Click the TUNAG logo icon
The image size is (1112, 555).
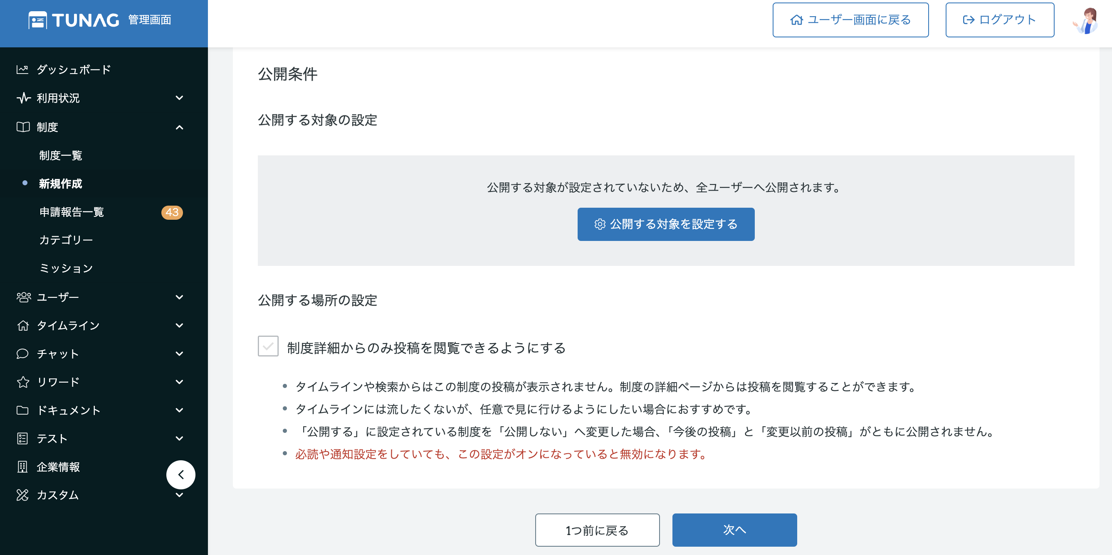tap(37, 20)
